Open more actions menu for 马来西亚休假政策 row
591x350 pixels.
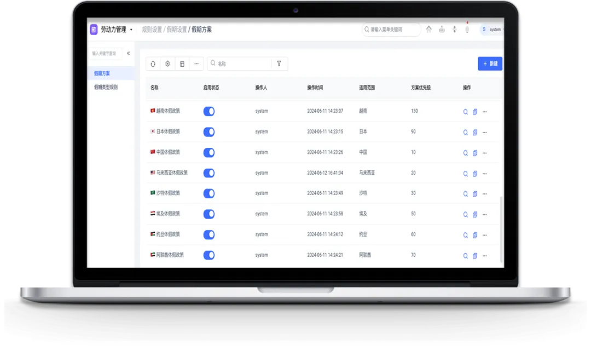click(484, 174)
